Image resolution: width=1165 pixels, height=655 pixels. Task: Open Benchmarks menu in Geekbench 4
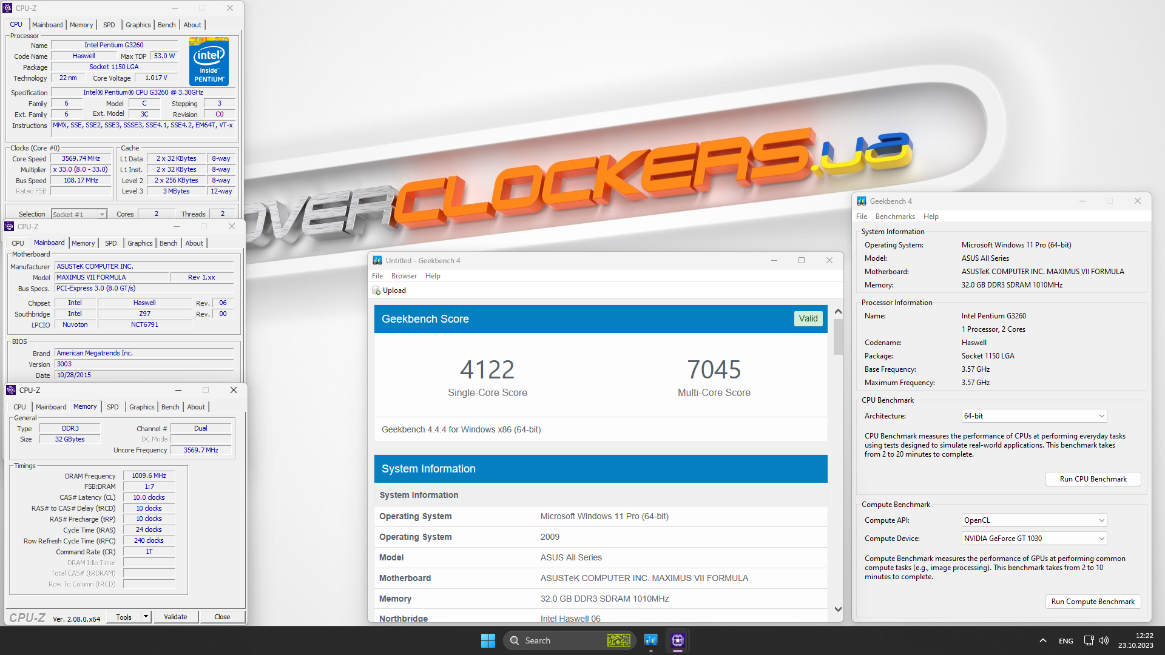[x=895, y=217]
